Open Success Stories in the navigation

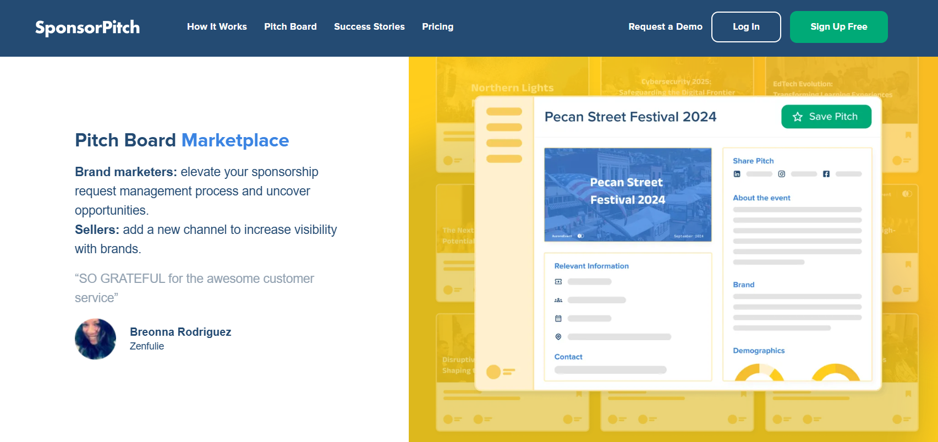click(x=369, y=26)
